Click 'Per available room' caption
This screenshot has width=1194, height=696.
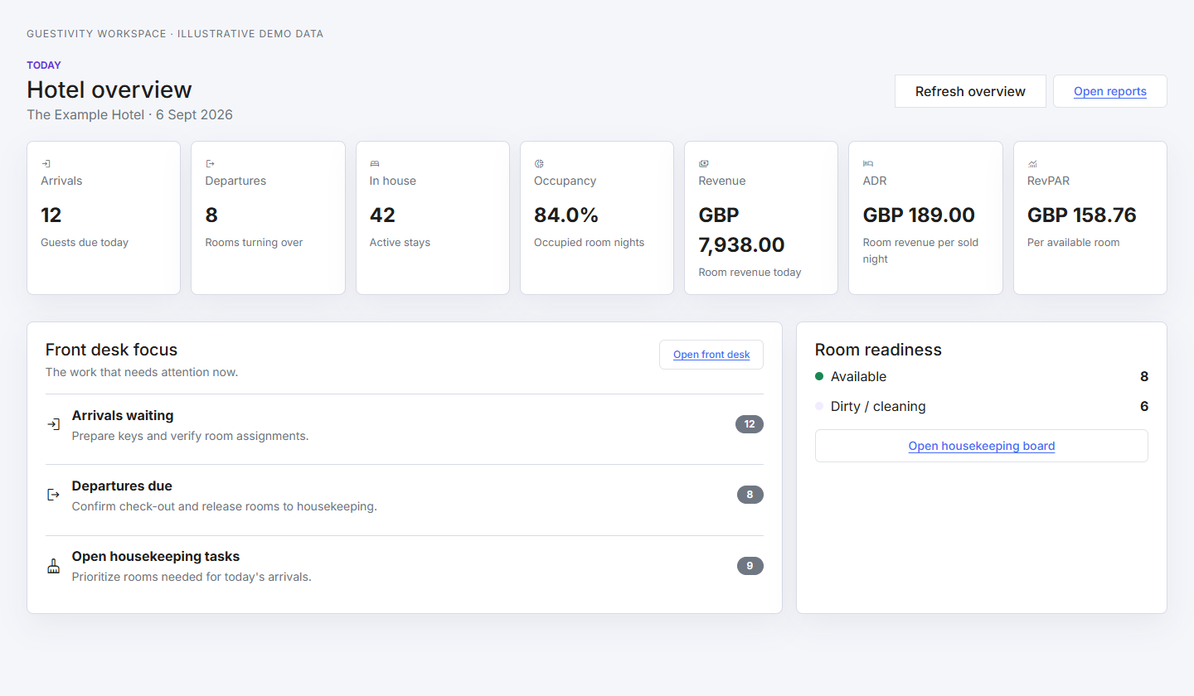(x=1074, y=243)
